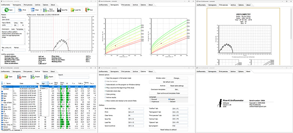This screenshot has width=293, height=133.
Task: Choose the English language radio button
Action: click(169, 99)
